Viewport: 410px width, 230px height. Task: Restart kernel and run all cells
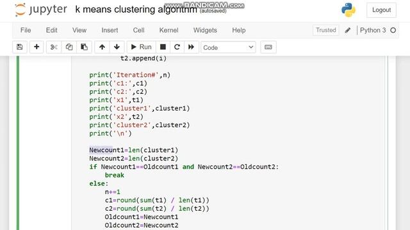click(x=192, y=47)
